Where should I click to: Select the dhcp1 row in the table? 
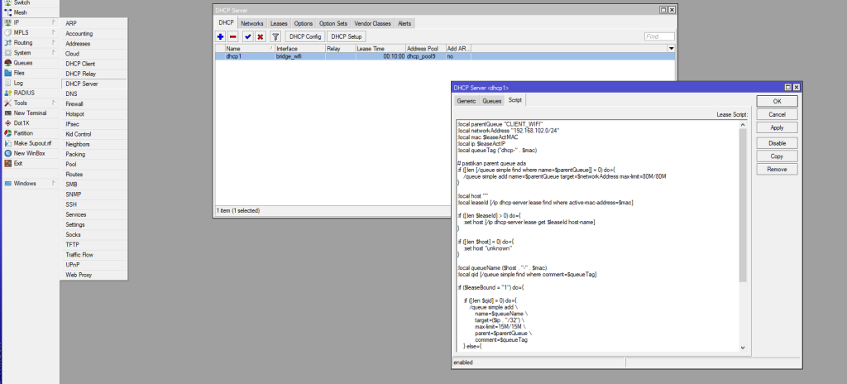pyautogui.click(x=445, y=56)
